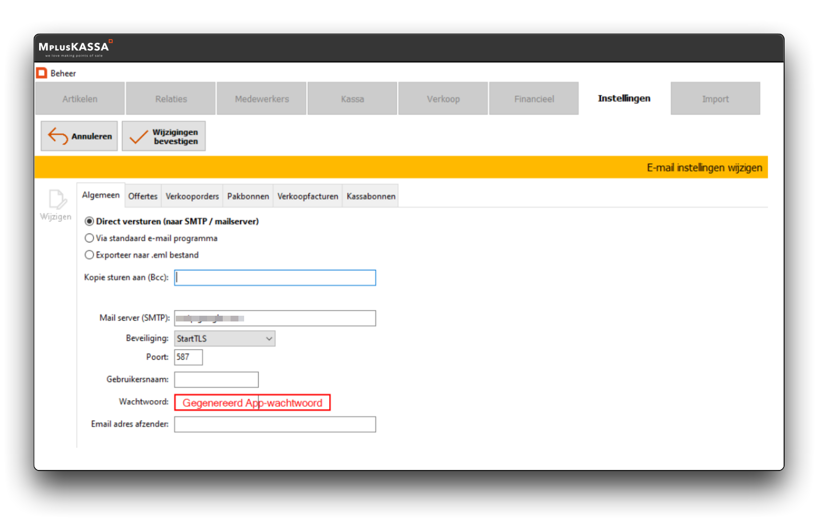Click the orange Beheer window icon

42,73
